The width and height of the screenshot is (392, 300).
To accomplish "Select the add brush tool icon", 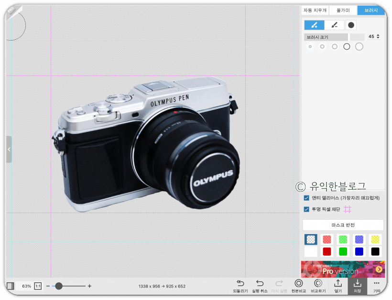I will click(x=314, y=25).
